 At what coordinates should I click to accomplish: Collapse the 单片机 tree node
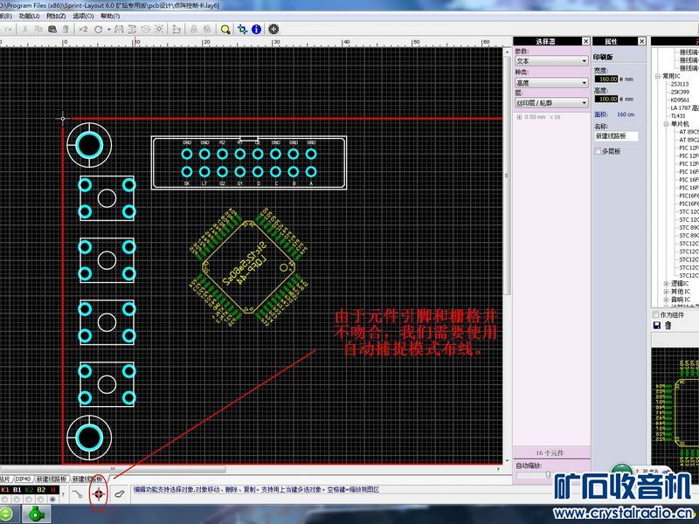click(666, 124)
